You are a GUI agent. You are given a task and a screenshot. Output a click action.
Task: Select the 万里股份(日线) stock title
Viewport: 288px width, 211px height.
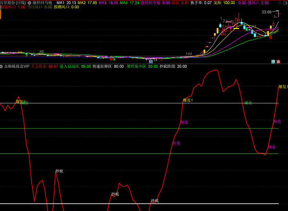point(13,3)
